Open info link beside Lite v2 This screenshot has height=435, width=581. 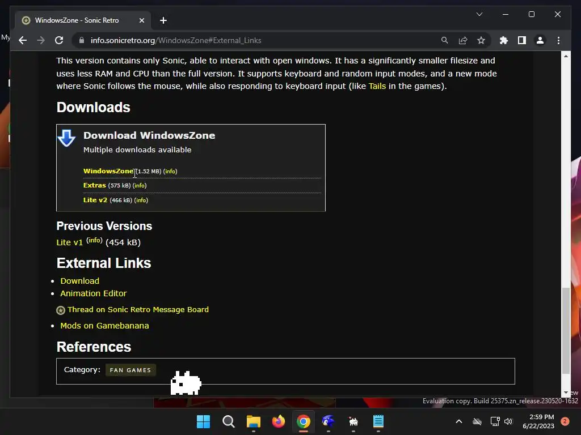(141, 200)
